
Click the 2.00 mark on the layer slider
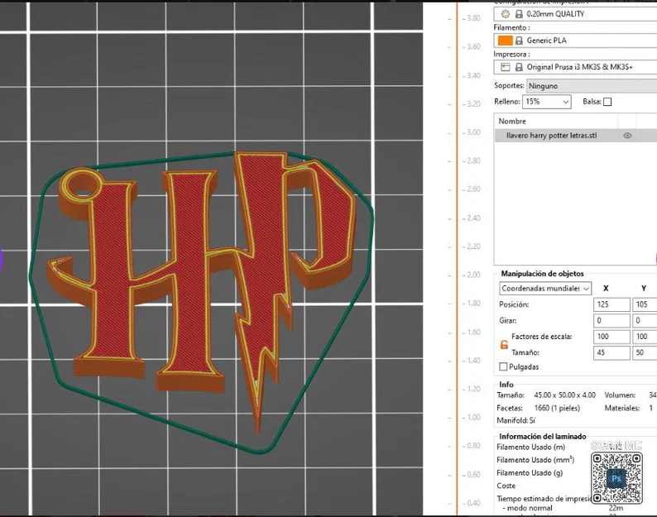[473, 275]
